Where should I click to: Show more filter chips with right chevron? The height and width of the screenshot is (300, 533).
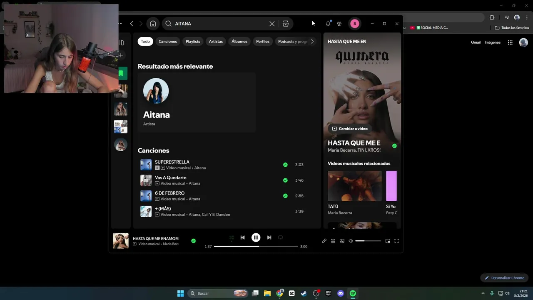coord(312,41)
